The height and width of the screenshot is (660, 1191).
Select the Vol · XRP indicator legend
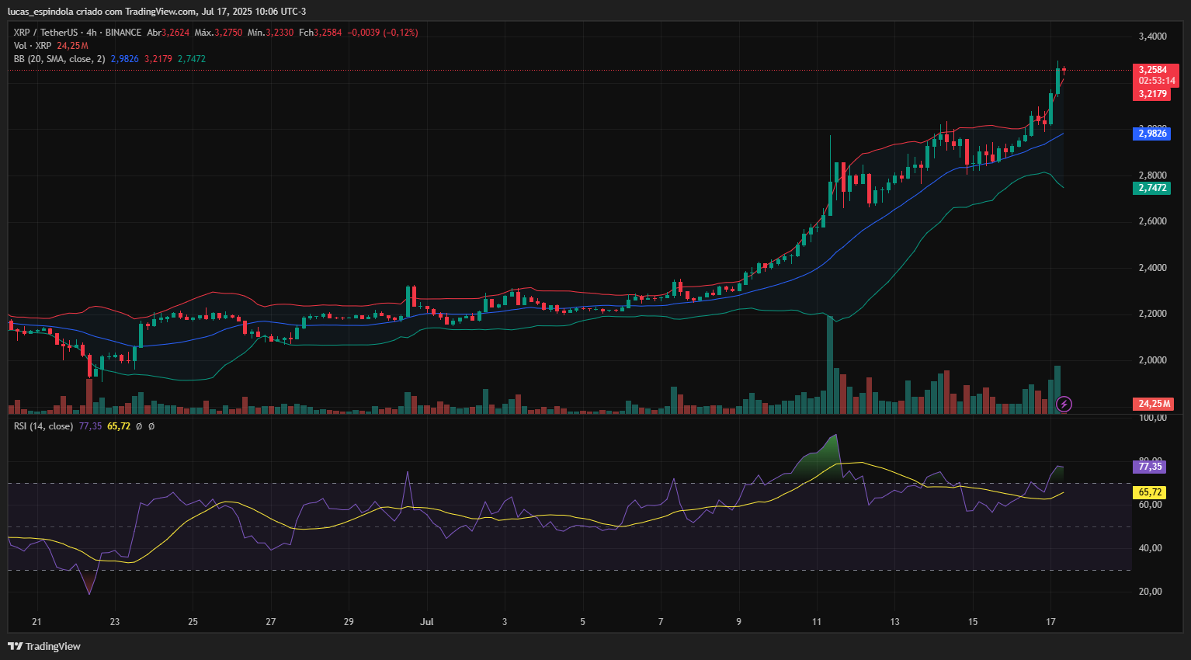(32, 46)
